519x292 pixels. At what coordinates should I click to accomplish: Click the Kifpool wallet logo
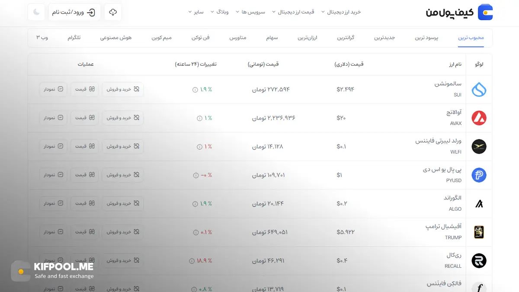485,12
